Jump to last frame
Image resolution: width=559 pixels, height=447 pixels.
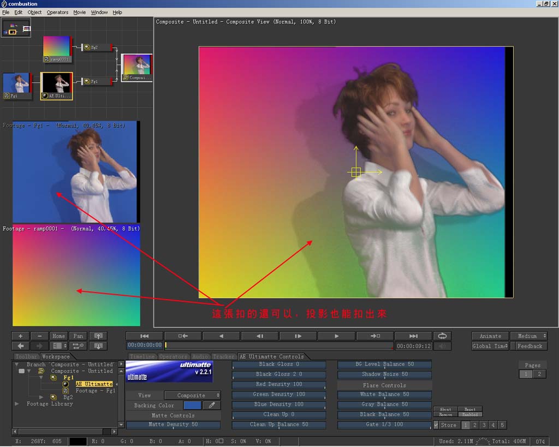[x=413, y=336]
